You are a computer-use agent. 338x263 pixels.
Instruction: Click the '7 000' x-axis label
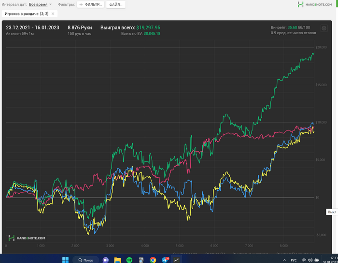249,246
